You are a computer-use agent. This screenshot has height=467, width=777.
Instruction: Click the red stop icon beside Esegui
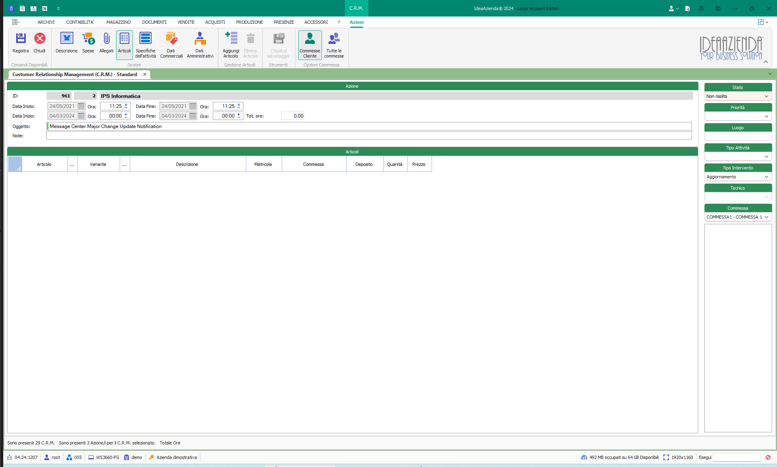pyautogui.click(x=768, y=457)
